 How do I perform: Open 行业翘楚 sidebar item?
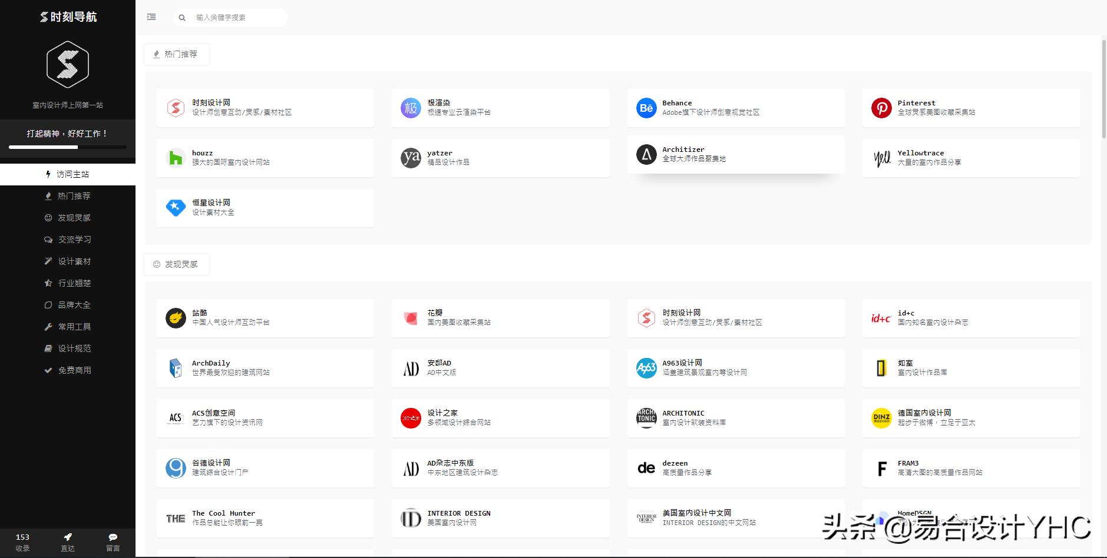[x=68, y=283]
